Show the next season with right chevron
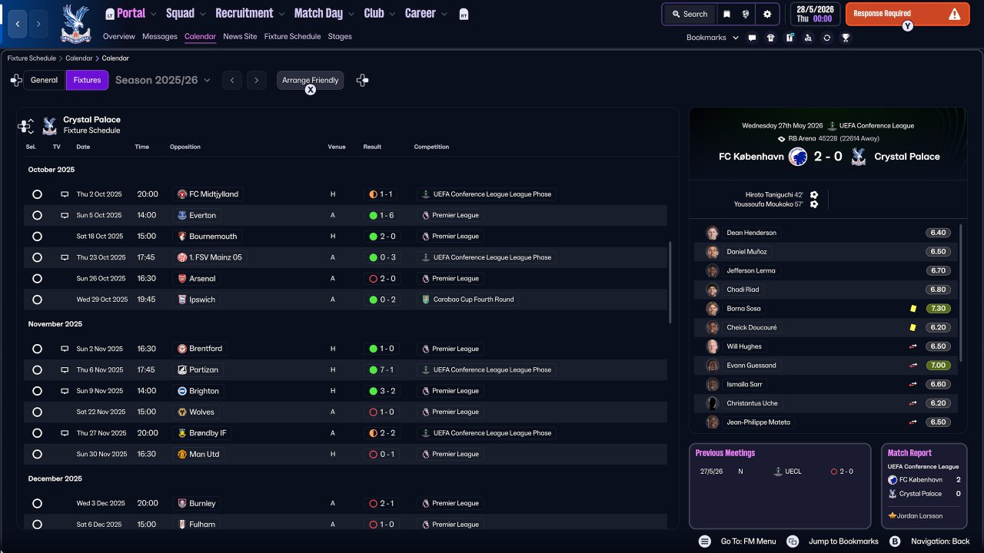The height and width of the screenshot is (553, 984). (257, 80)
